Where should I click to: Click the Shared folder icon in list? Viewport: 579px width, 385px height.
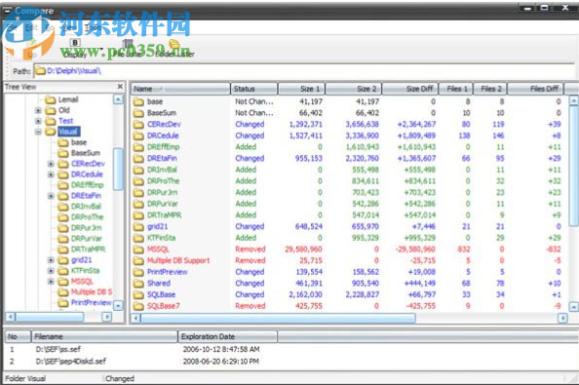pos(138,284)
